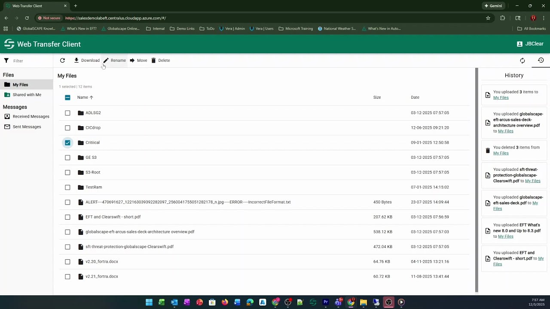The height and width of the screenshot is (309, 550).
Task: Open the JBClear user account menu
Action: pyautogui.click(x=530, y=44)
